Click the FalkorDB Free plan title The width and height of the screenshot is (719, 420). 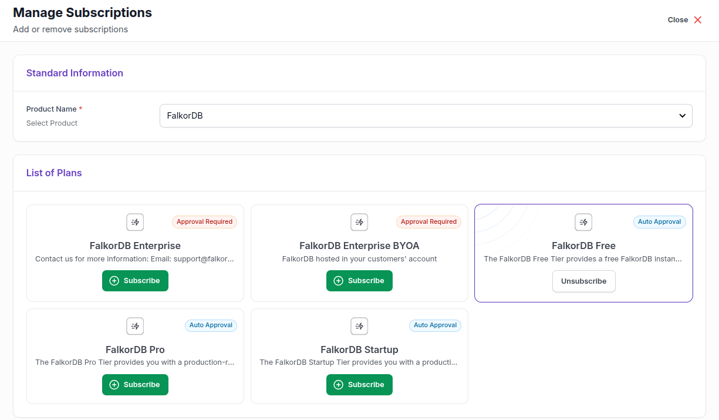coord(583,246)
